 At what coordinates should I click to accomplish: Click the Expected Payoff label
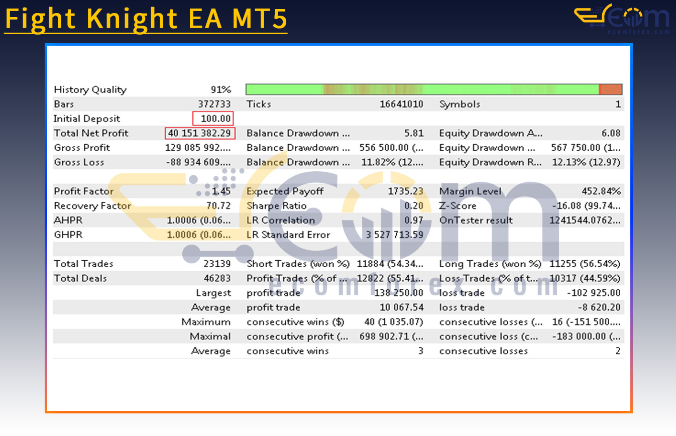click(x=285, y=192)
